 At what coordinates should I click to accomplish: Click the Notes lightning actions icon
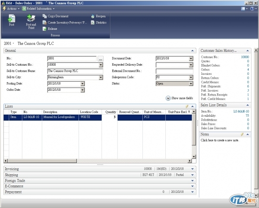[x=242, y=134]
